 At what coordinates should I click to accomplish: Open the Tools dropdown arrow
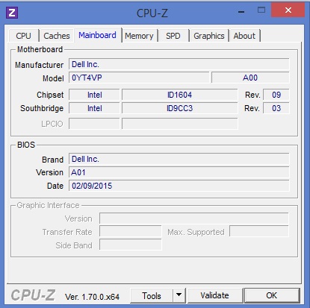click(x=179, y=295)
